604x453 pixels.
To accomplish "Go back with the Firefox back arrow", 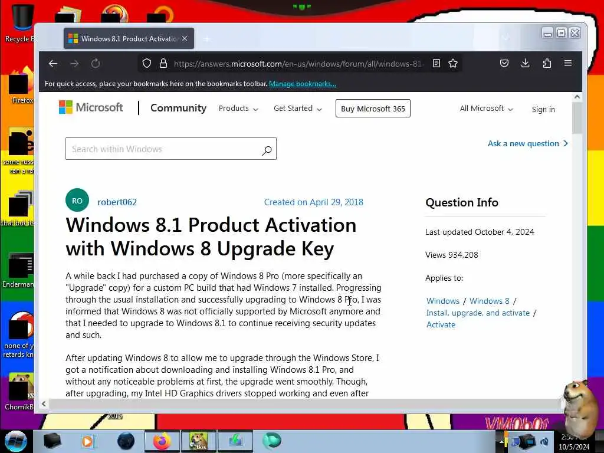I will 53,64.
